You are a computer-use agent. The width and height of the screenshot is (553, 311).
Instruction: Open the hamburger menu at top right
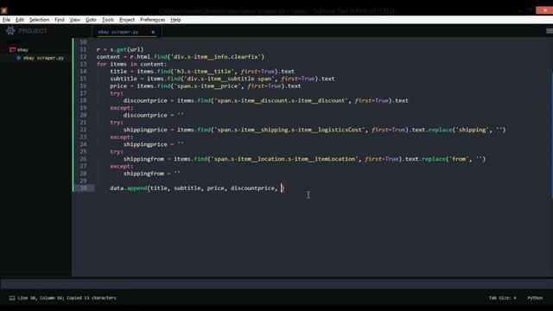(550, 31)
